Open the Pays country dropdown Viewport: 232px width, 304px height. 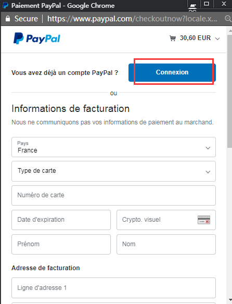[x=113, y=147]
